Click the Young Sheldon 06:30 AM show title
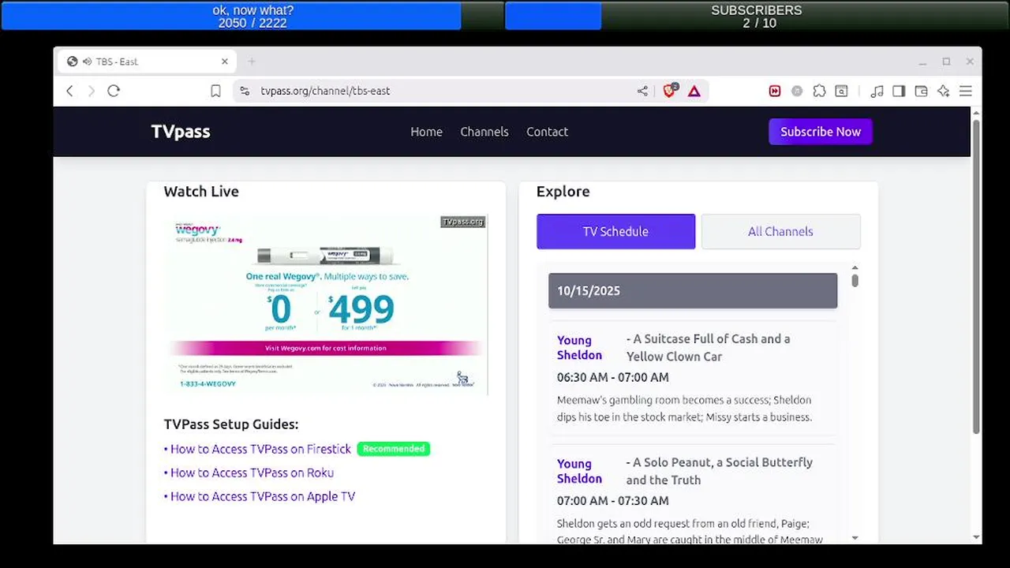Image resolution: width=1010 pixels, height=568 pixels. click(579, 348)
